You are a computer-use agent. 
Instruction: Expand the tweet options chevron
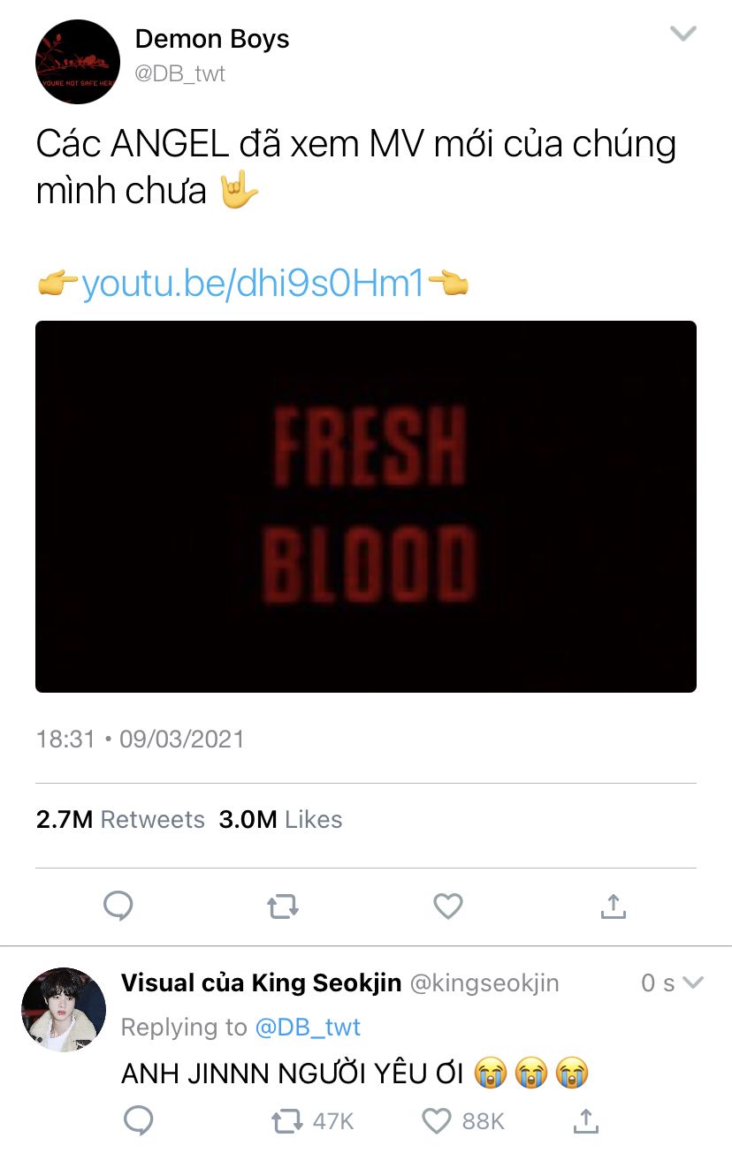pos(682,34)
